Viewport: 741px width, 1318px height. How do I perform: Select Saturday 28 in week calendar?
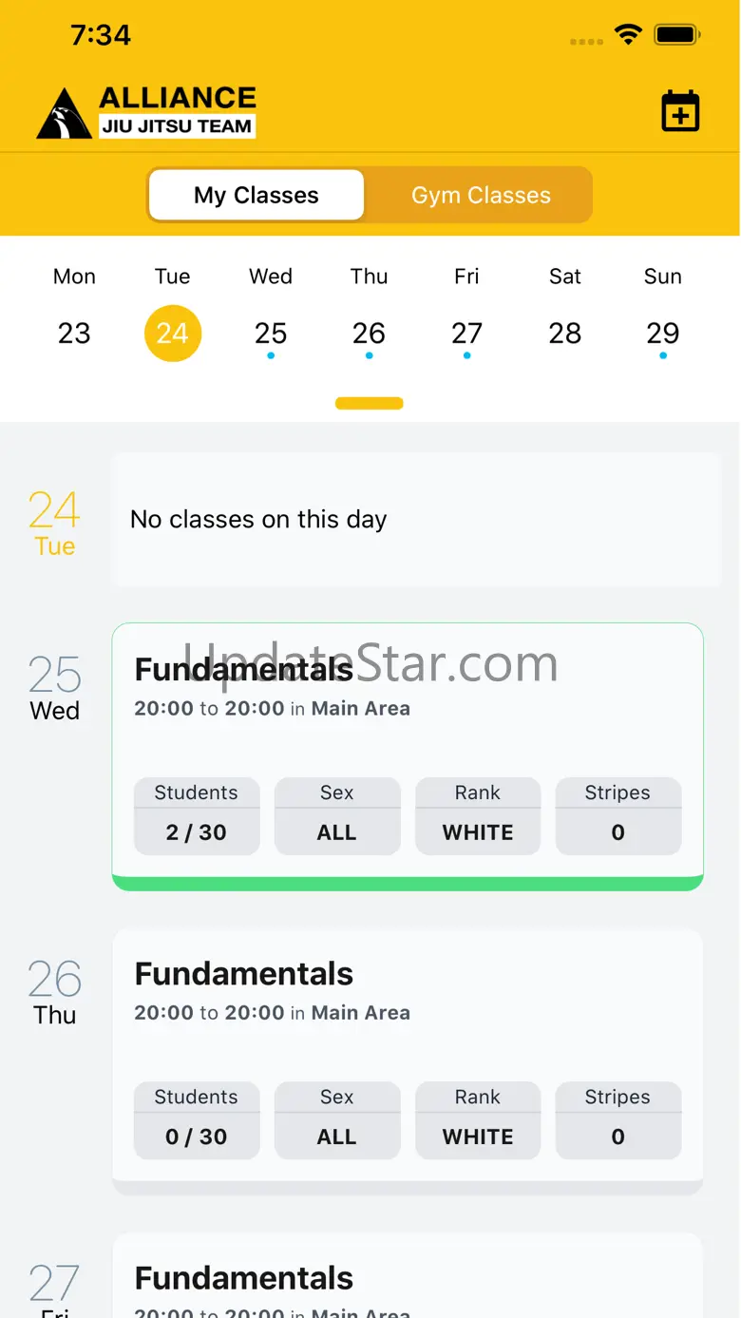click(x=565, y=313)
